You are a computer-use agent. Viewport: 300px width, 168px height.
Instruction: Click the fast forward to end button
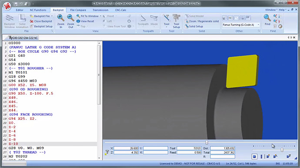pos(289,157)
